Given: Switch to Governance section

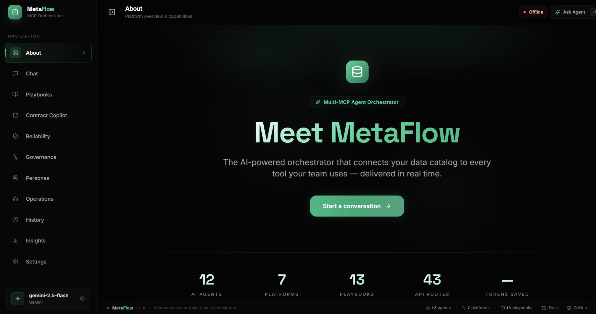Looking at the screenshot, I should coord(48,157).
